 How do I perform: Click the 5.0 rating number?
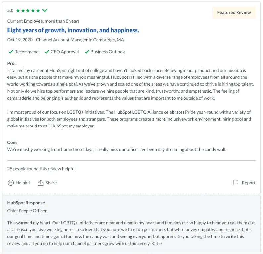click(10, 11)
